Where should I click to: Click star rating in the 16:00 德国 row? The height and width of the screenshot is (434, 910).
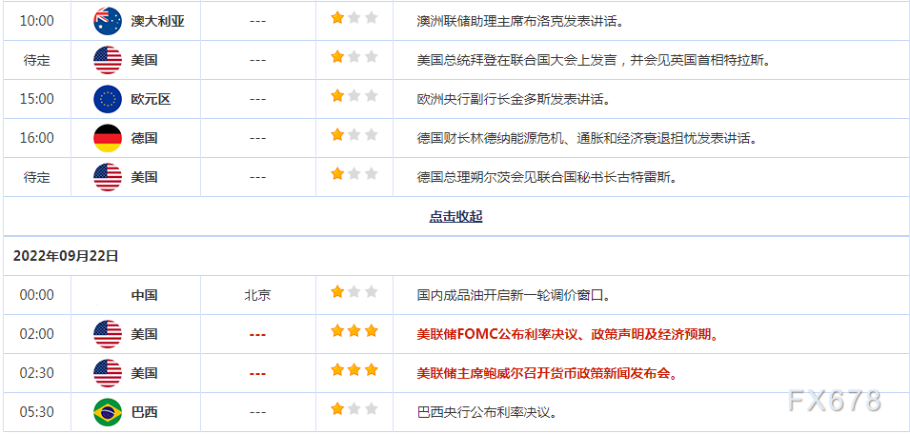354,134
